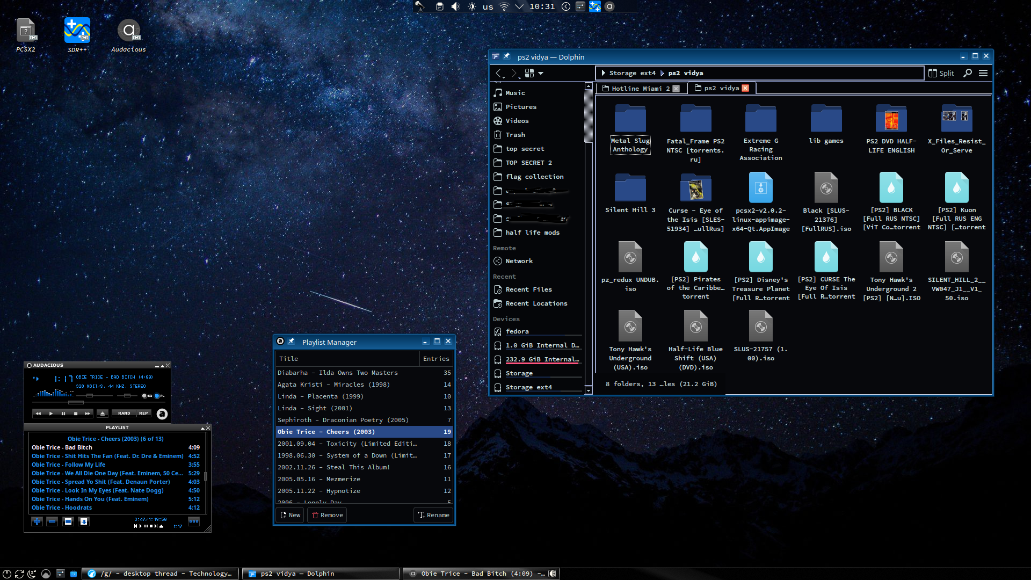This screenshot has height=580, width=1031.
Task: Open half life mods in the sidebar
Action: click(x=537, y=233)
